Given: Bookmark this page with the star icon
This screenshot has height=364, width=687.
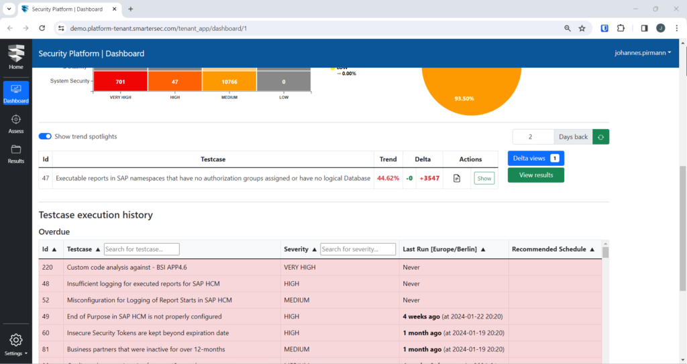Looking at the screenshot, I should [x=582, y=28].
